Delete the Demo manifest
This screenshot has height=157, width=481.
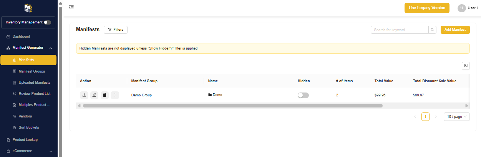pos(104,95)
